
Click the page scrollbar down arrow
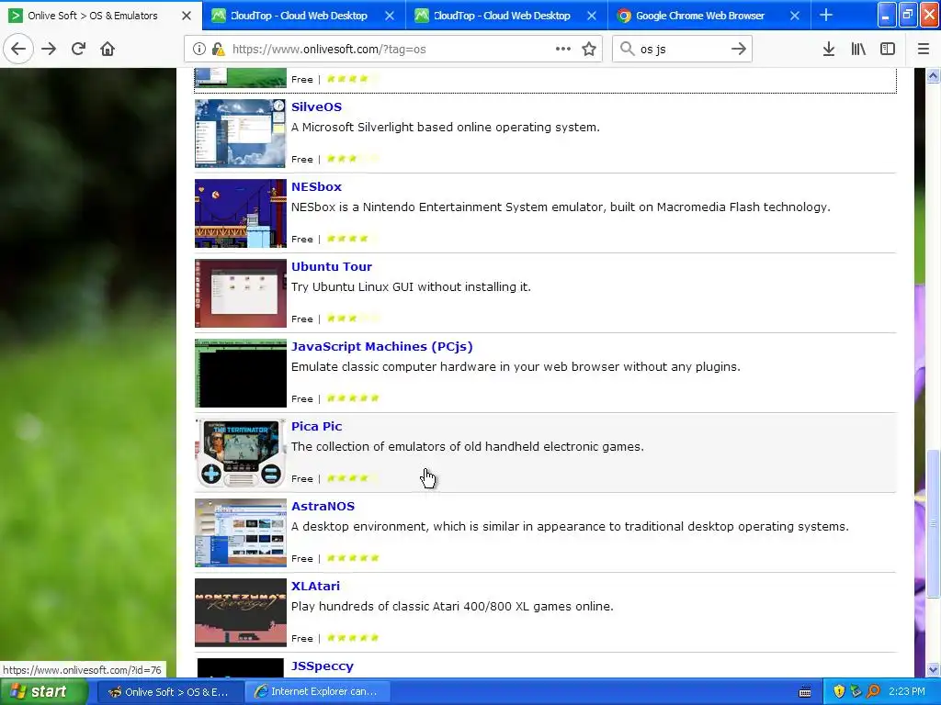933,669
